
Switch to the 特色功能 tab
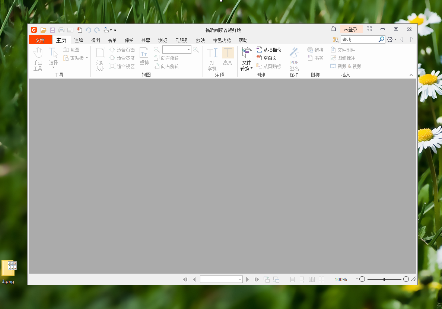tap(222, 40)
